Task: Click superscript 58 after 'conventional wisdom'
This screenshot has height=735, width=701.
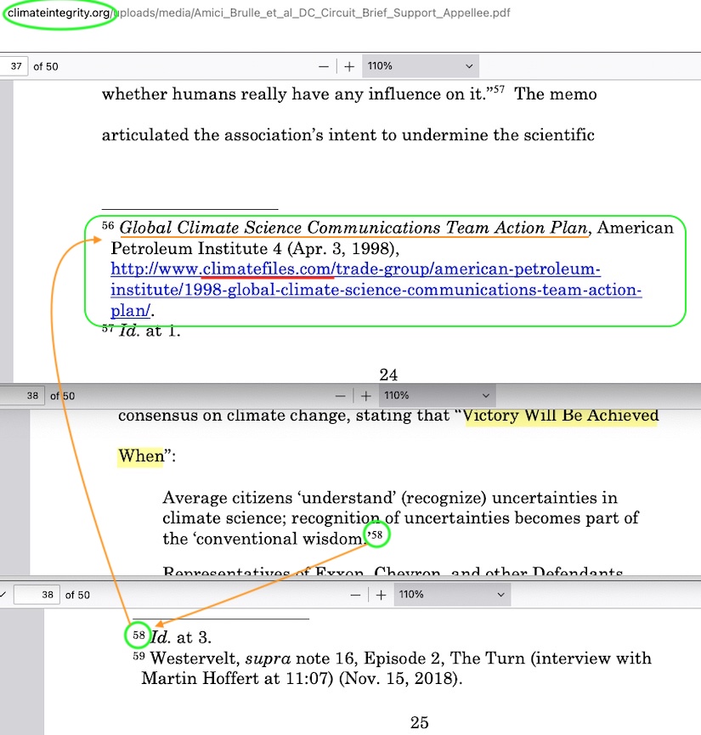Action: point(376,534)
